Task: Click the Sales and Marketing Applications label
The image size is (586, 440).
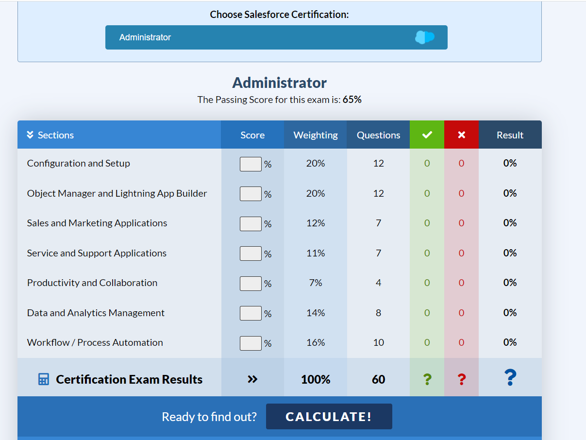Action: point(97,223)
